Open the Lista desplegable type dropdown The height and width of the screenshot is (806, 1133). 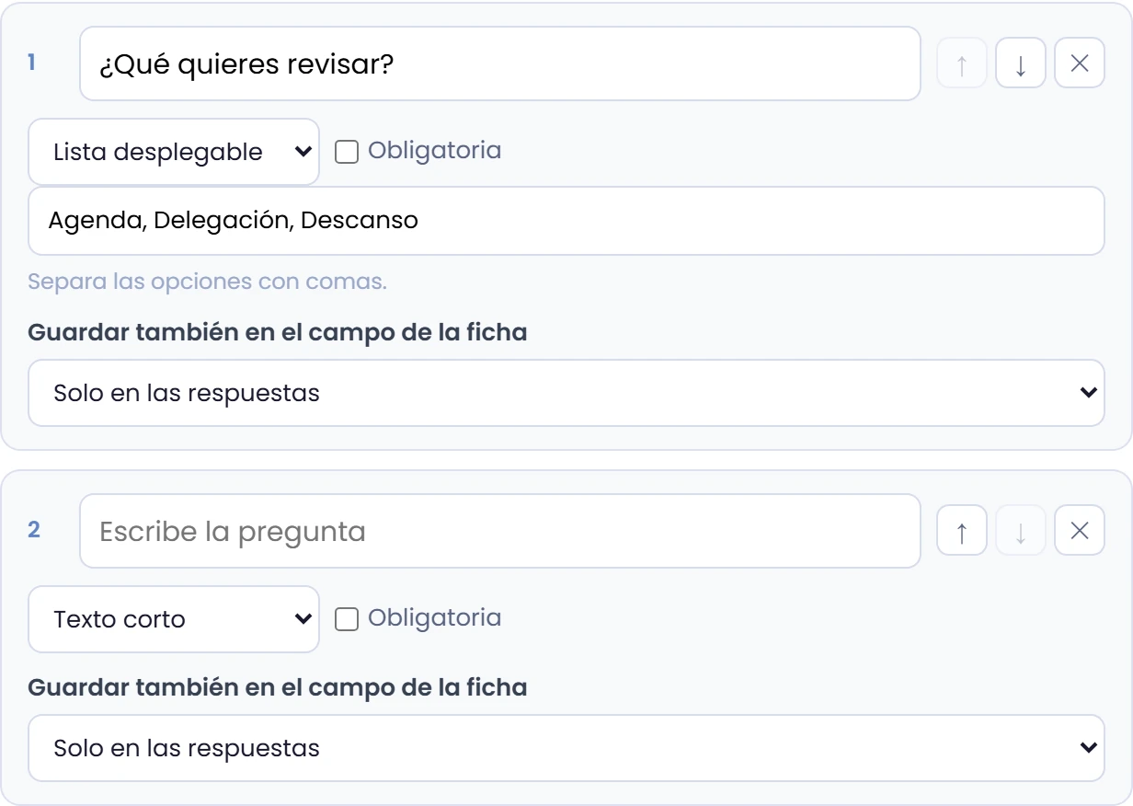pyautogui.click(x=174, y=152)
